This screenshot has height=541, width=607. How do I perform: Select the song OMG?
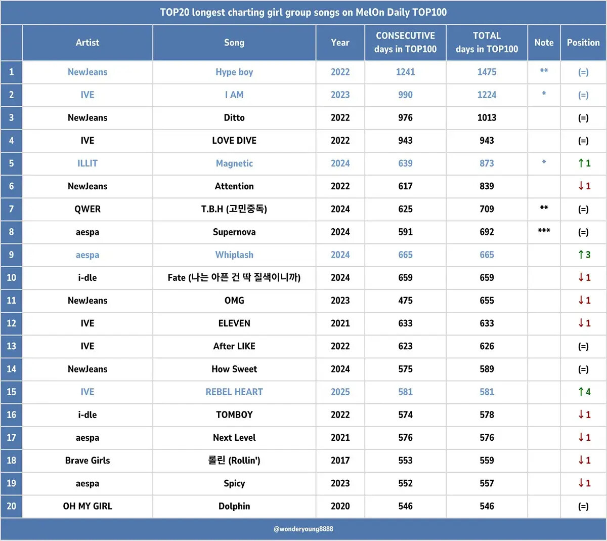[x=234, y=300]
